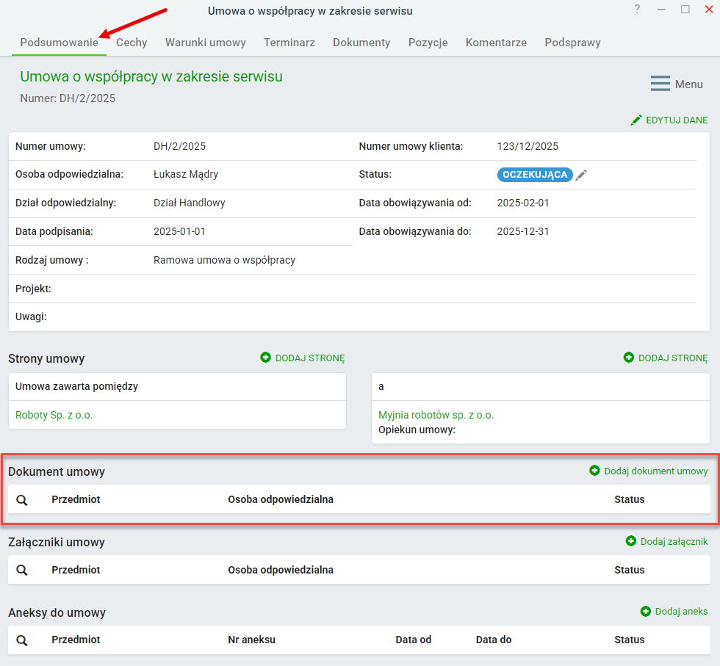Click the Menu label
Viewport: 720px width, 666px height.
click(689, 84)
